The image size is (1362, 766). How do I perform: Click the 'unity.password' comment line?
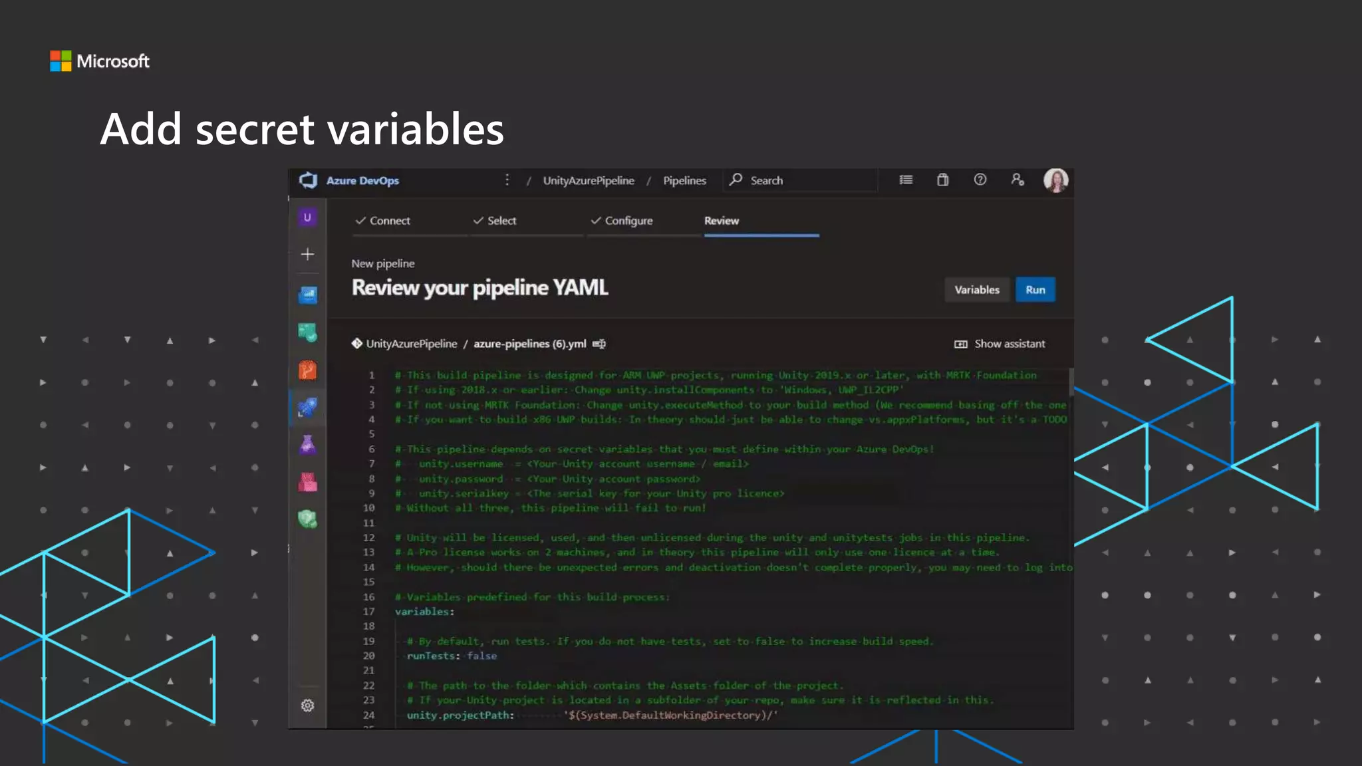pyautogui.click(x=547, y=479)
